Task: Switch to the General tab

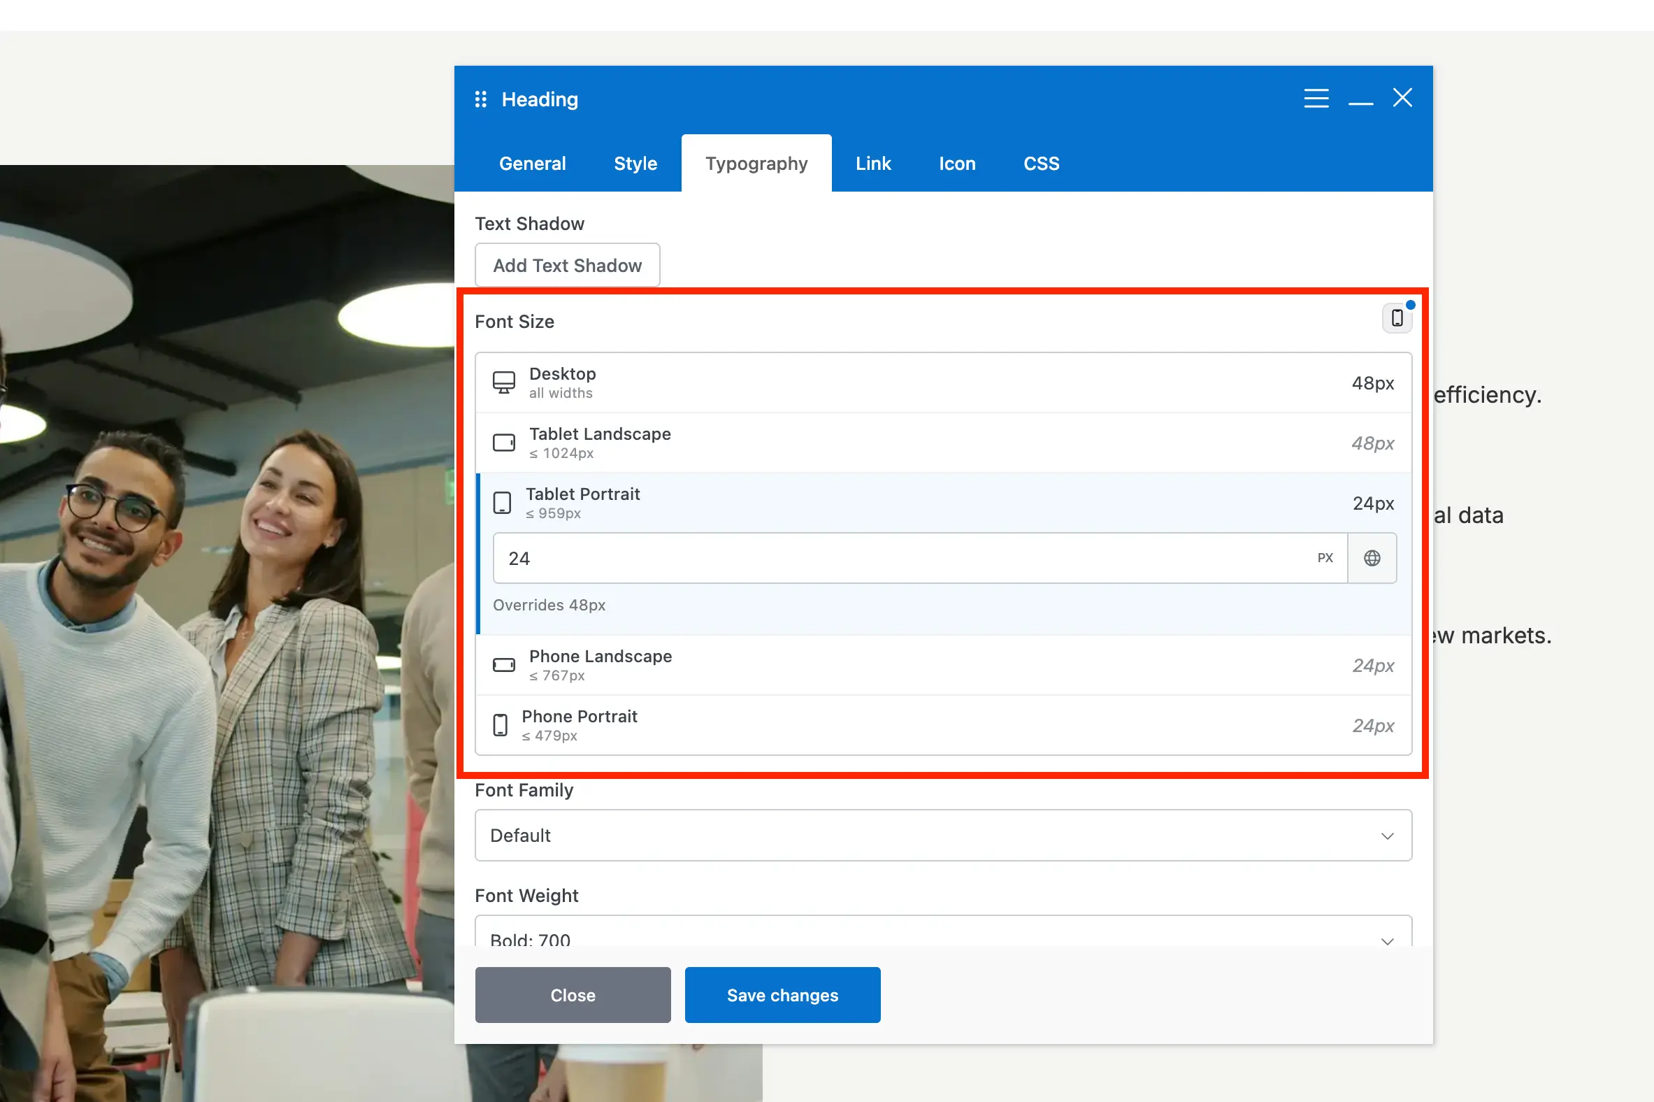Action: pos(532,163)
